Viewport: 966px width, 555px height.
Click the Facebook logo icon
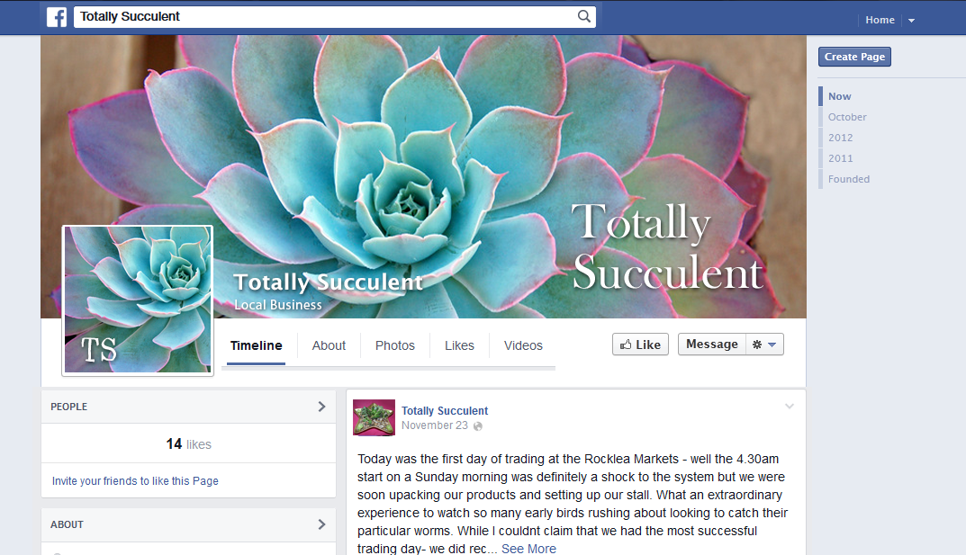57,16
